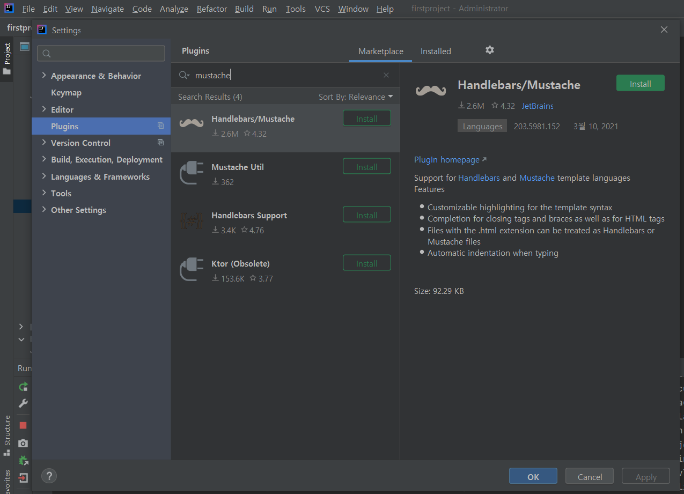
Task: Open the Tools menu
Action: click(x=296, y=9)
